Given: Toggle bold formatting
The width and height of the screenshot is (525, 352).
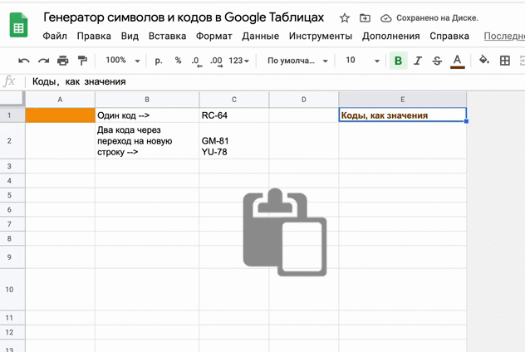Looking at the screenshot, I should (398, 61).
